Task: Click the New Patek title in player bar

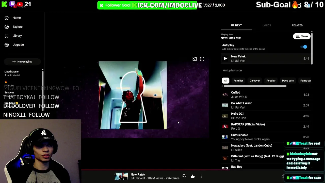Action: click(138, 175)
